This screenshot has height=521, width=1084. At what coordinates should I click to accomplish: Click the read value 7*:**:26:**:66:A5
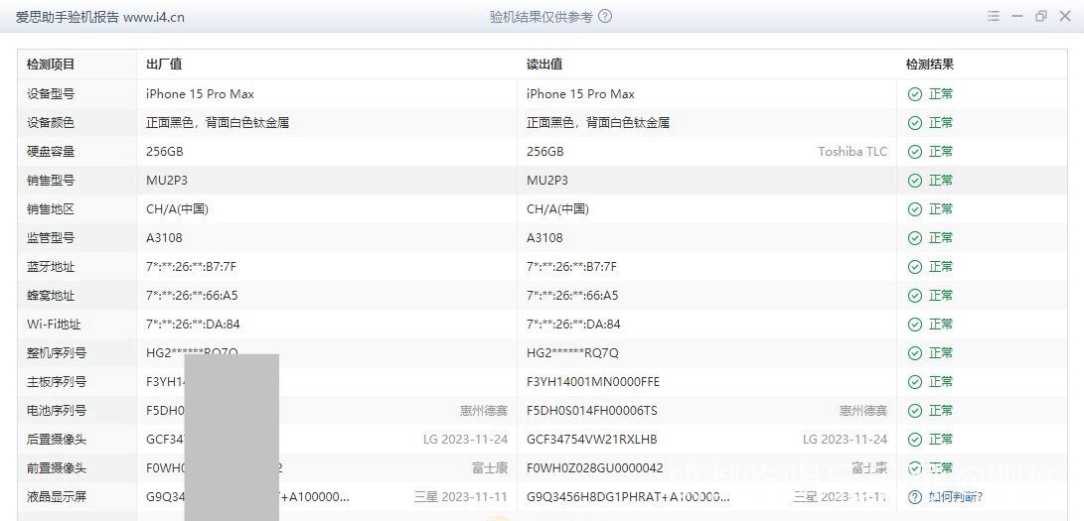[x=572, y=296]
